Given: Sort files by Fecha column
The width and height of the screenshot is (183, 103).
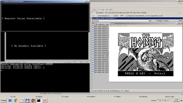Looking at the screenshot, I should [170, 21].
